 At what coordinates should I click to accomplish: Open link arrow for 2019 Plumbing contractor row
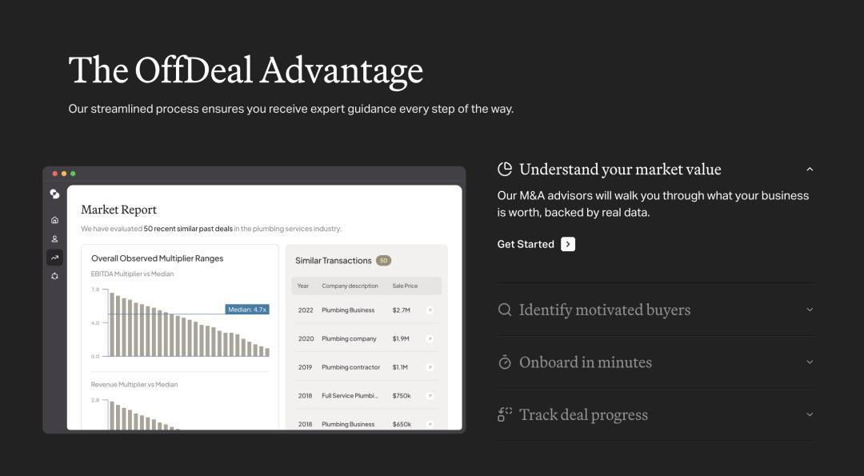tap(430, 367)
